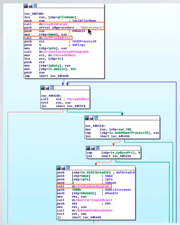Click the jz short loc_405645 target
180x225 pixels.
(x=92, y=217)
